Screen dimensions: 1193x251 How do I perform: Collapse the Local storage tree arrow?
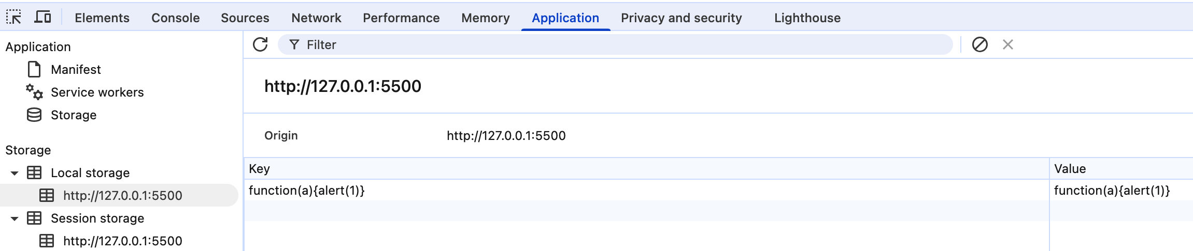tap(15, 173)
